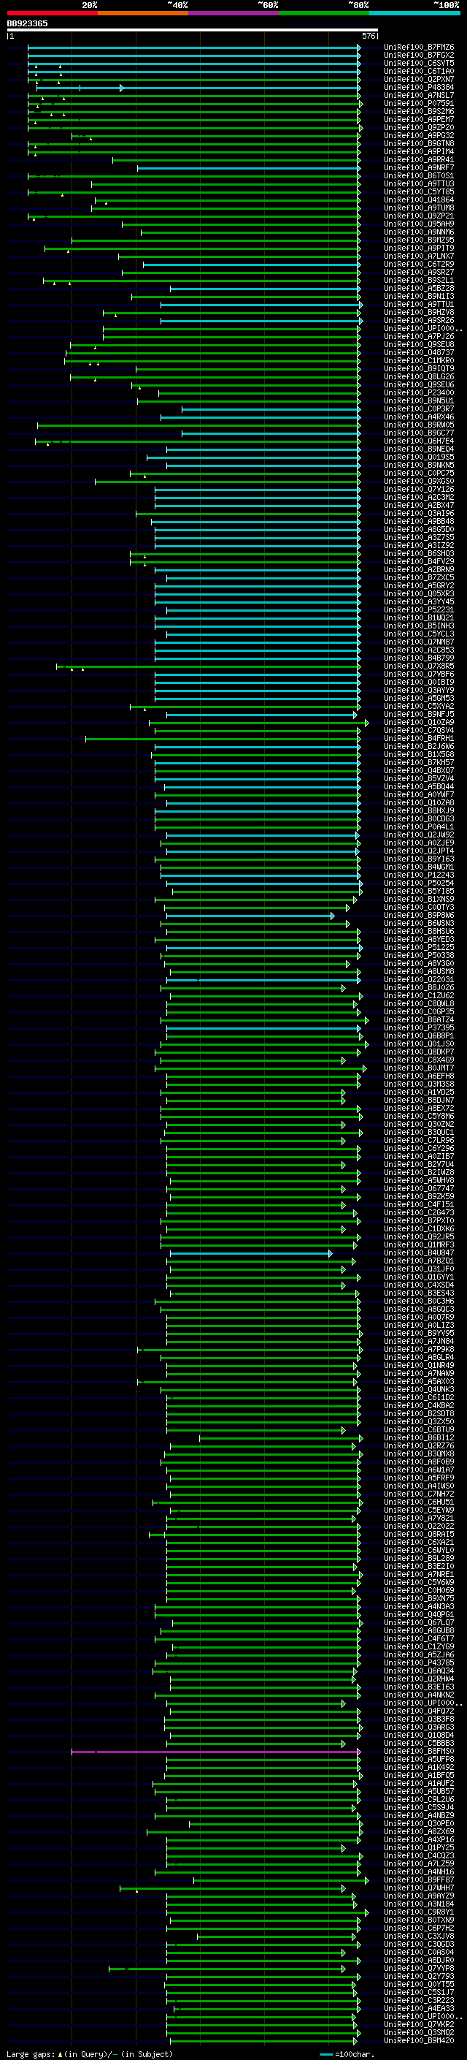Click the UniRef100_B6SHQ3 label

(x=418, y=553)
